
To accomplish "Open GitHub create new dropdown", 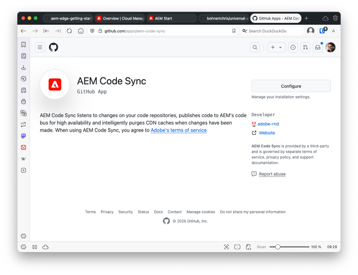I will click(276, 47).
